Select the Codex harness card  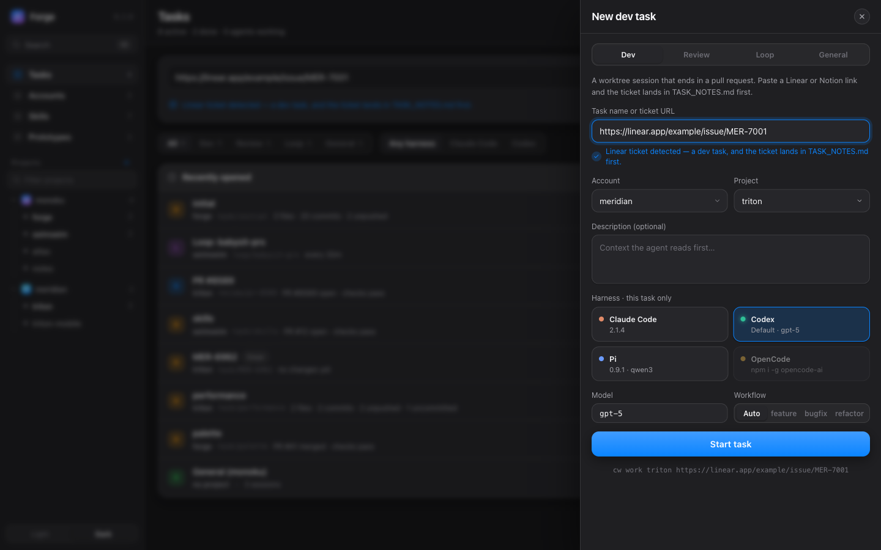point(801,324)
